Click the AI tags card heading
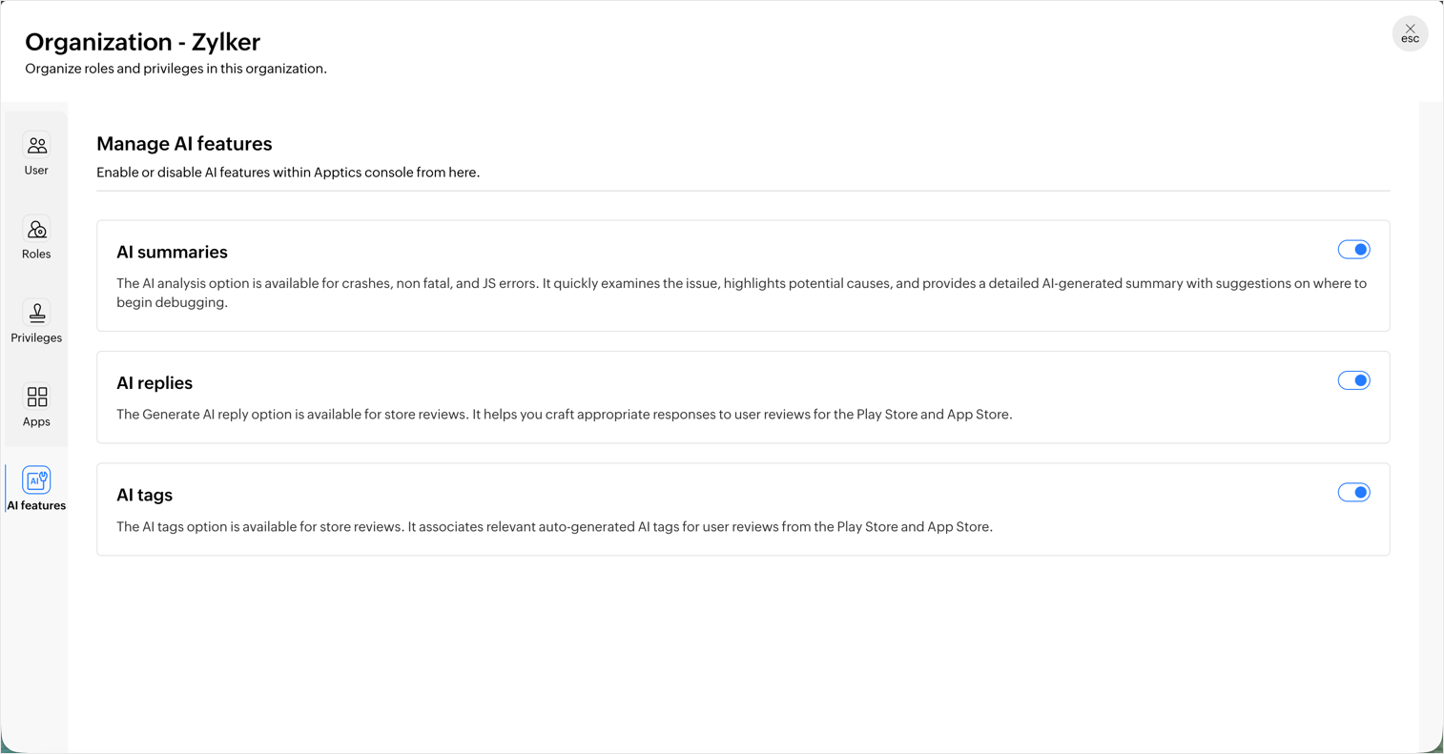 pyautogui.click(x=144, y=495)
